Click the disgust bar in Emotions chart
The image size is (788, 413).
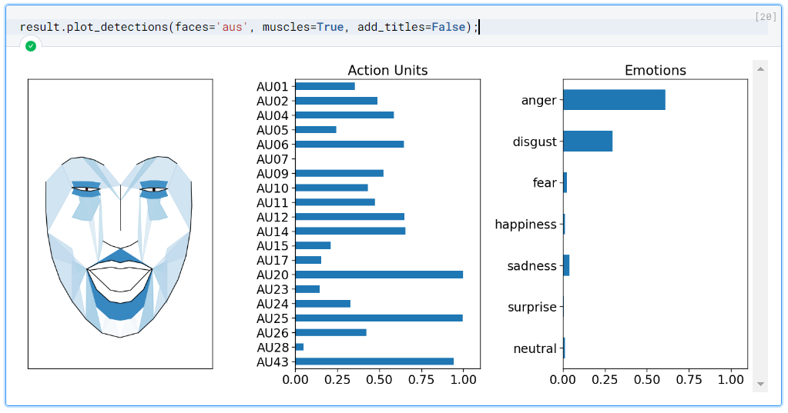pos(587,142)
